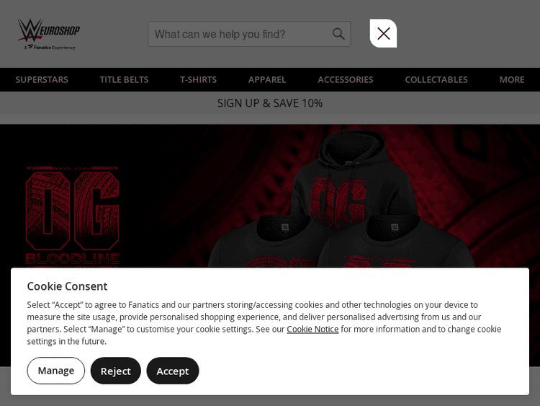Click the Manage cookies button
The height and width of the screenshot is (406, 540).
tap(55, 371)
